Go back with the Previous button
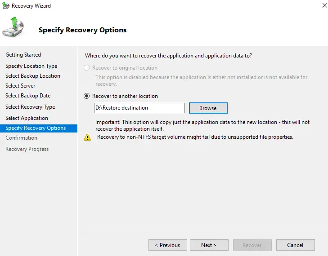This screenshot has width=328, height=256. click(167, 245)
